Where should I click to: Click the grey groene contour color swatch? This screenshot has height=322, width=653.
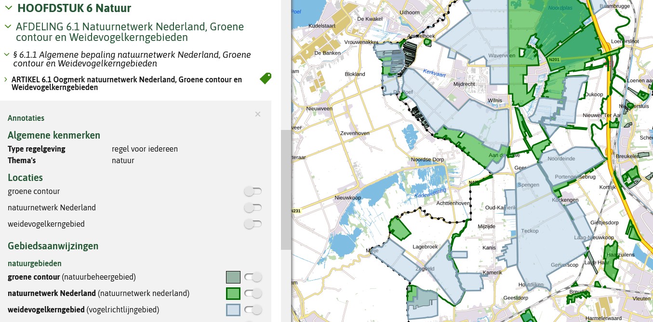pos(233,277)
